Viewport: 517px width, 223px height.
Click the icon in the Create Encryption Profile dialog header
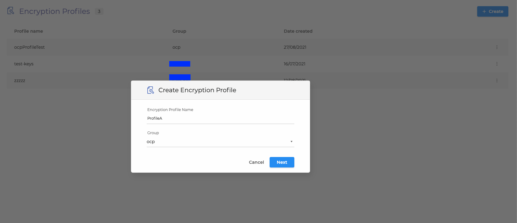(150, 90)
